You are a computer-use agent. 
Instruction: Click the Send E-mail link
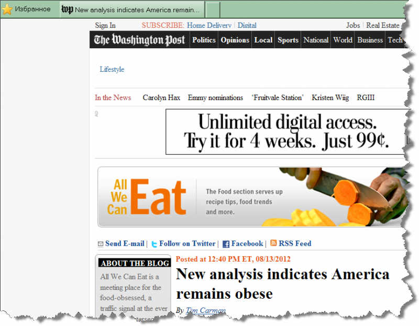pyautogui.click(x=125, y=244)
